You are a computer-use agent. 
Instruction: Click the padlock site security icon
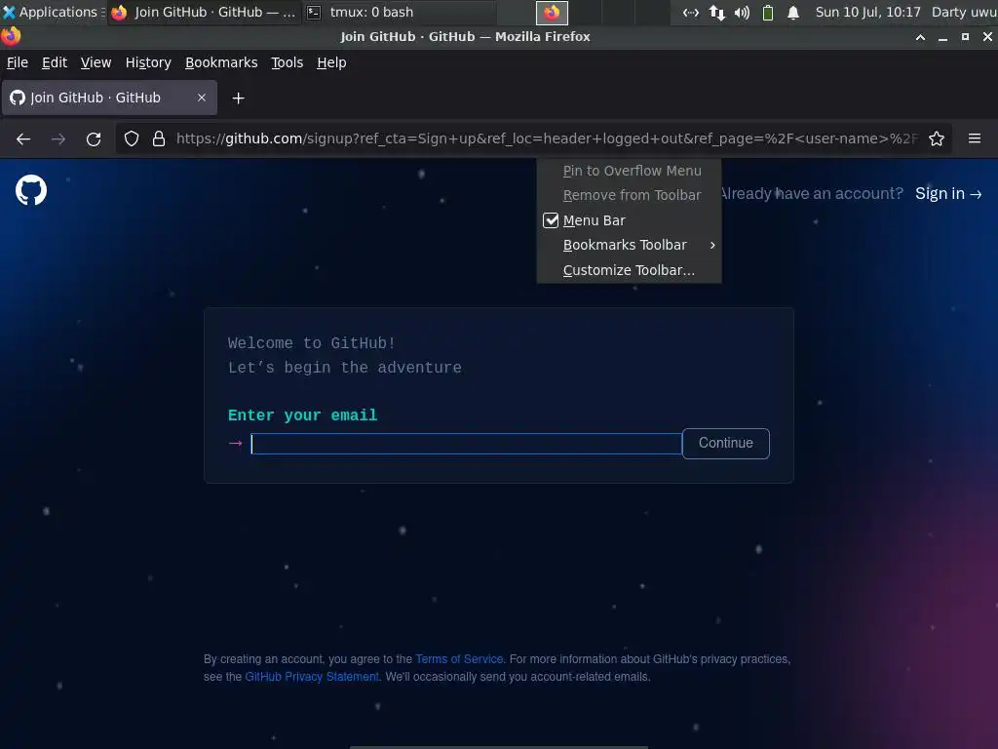[x=159, y=138]
